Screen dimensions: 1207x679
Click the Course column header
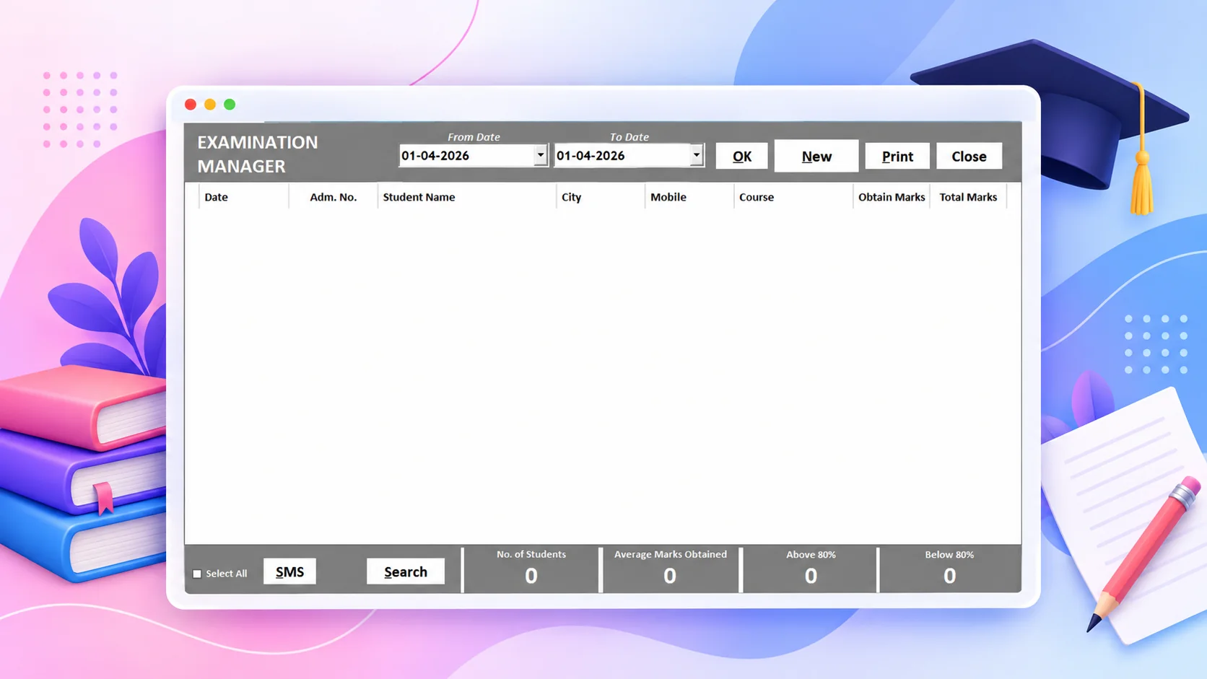(793, 197)
